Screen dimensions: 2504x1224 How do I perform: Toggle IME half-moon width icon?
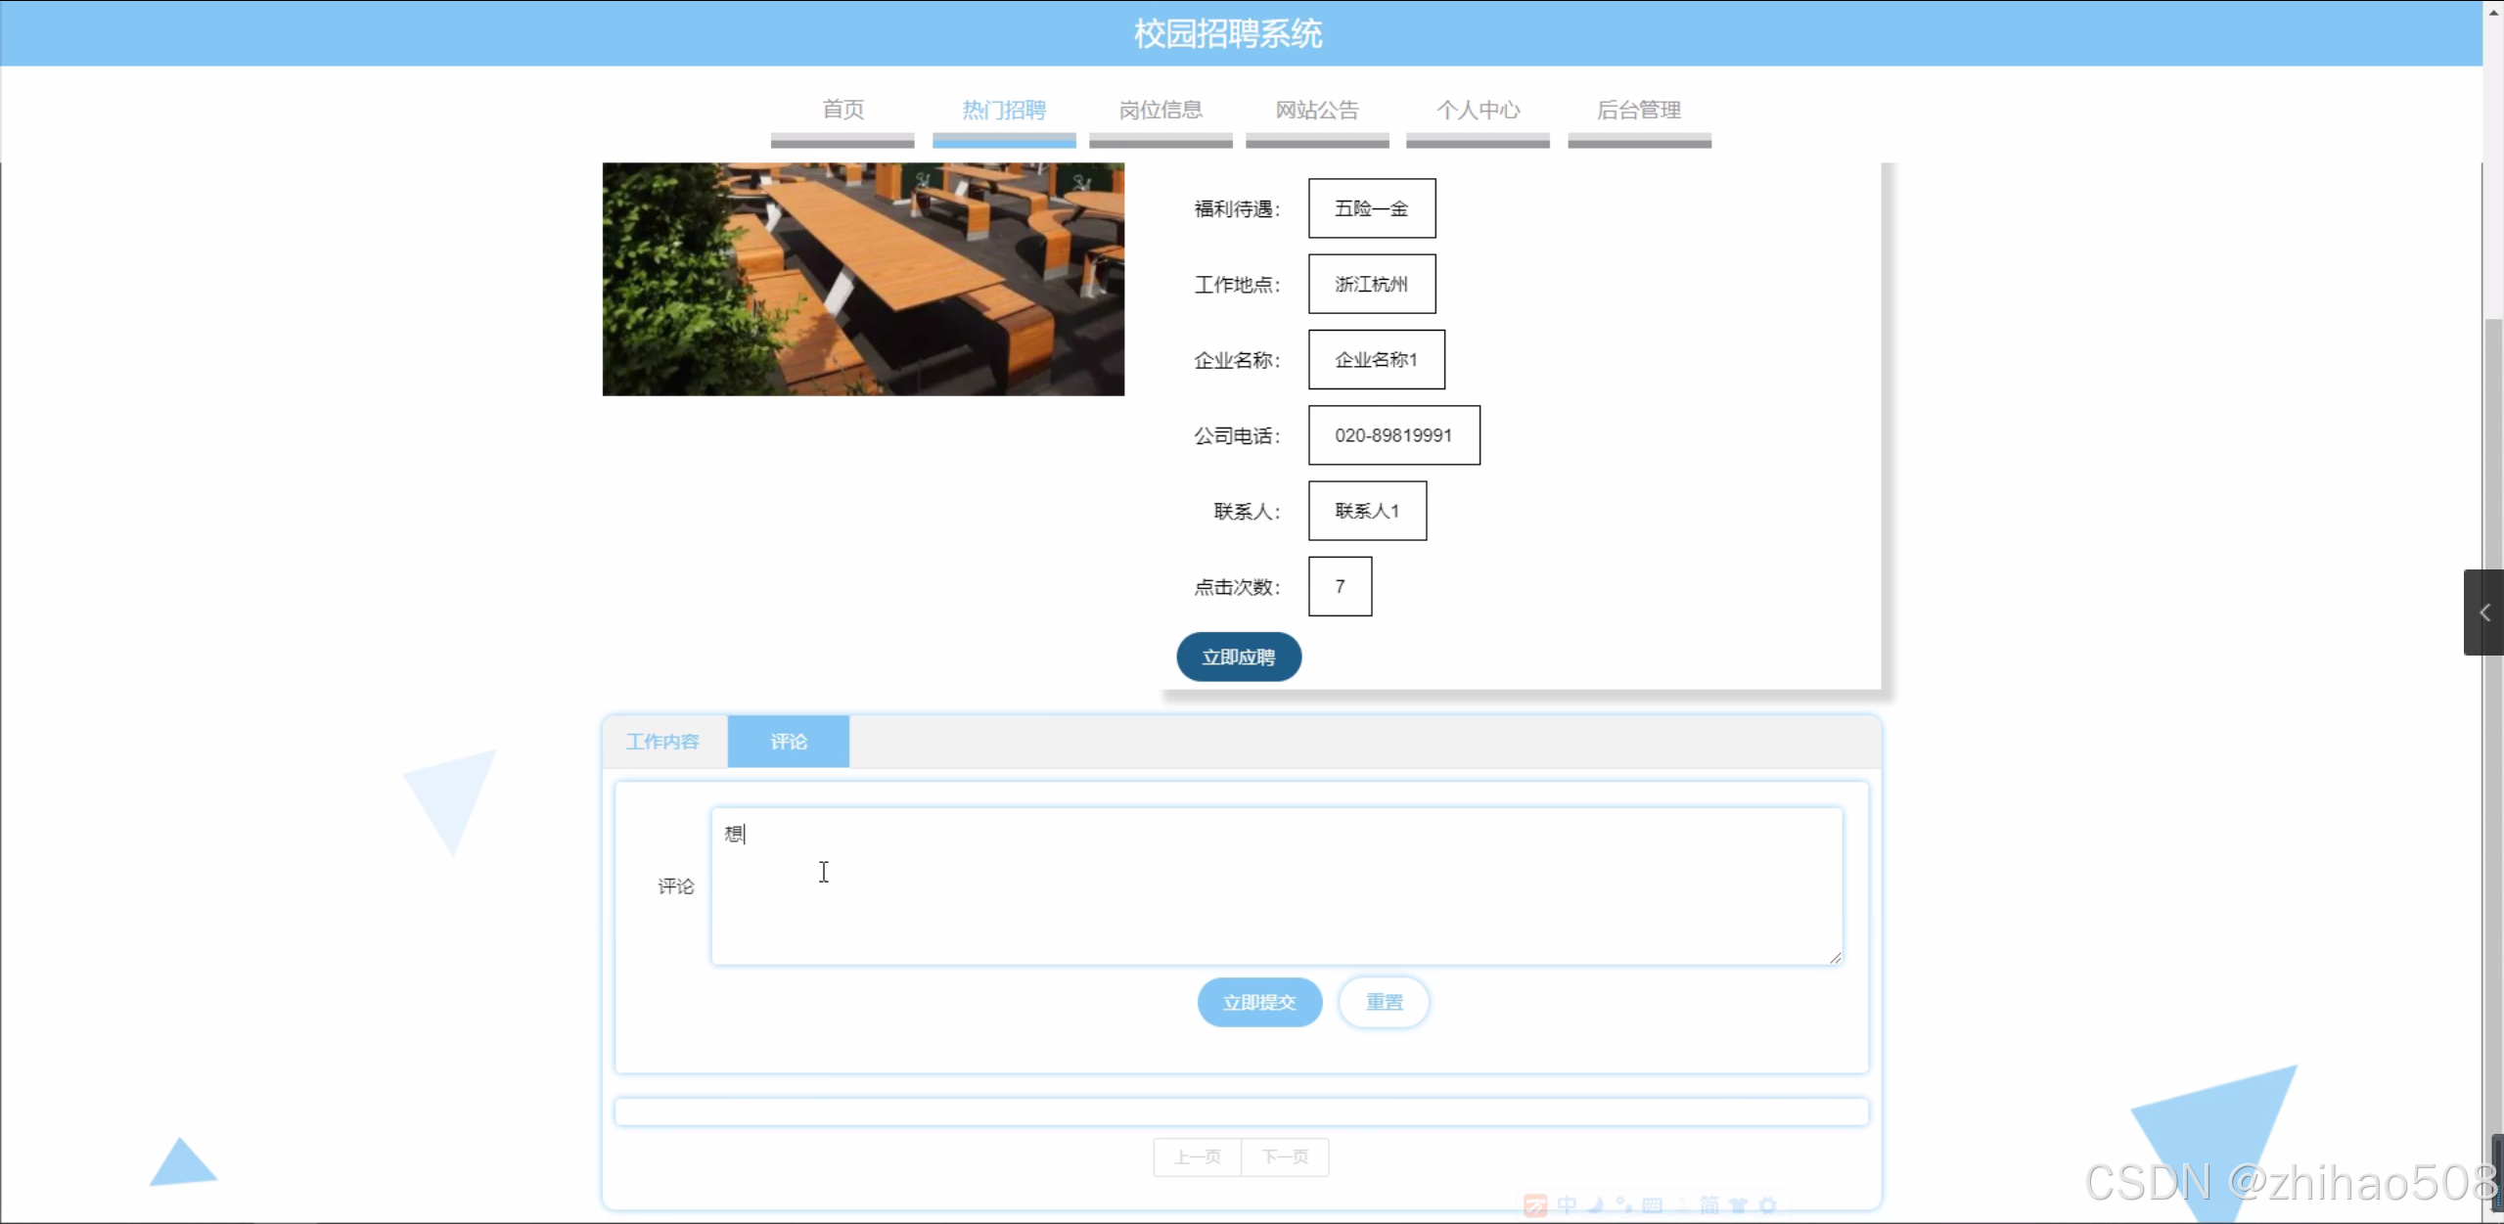pyautogui.click(x=1596, y=1205)
